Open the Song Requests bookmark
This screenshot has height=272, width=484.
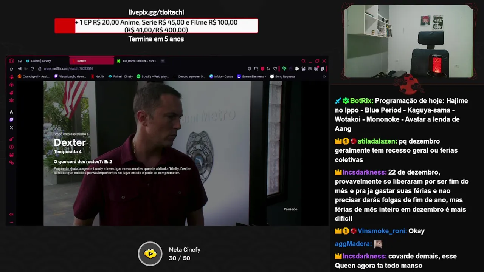(282, 77)
